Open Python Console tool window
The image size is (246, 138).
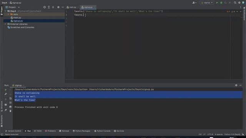click(102, 131)
